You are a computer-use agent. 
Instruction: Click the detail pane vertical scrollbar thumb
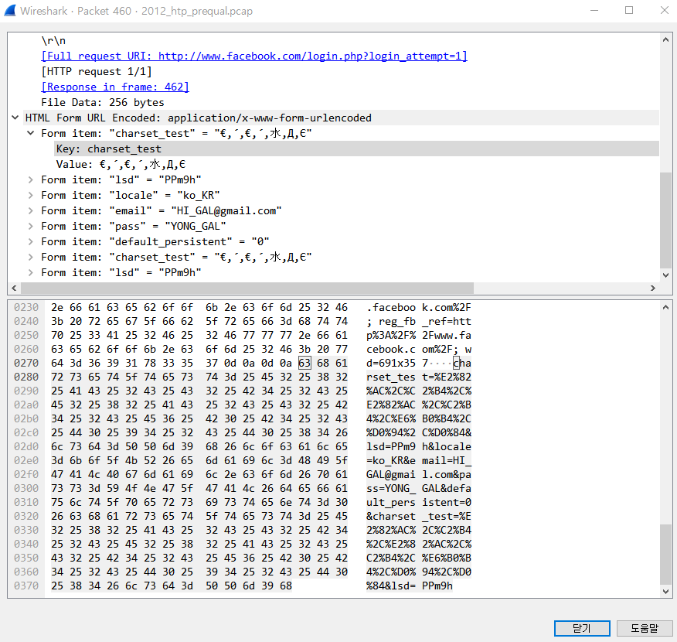(665, 220)
